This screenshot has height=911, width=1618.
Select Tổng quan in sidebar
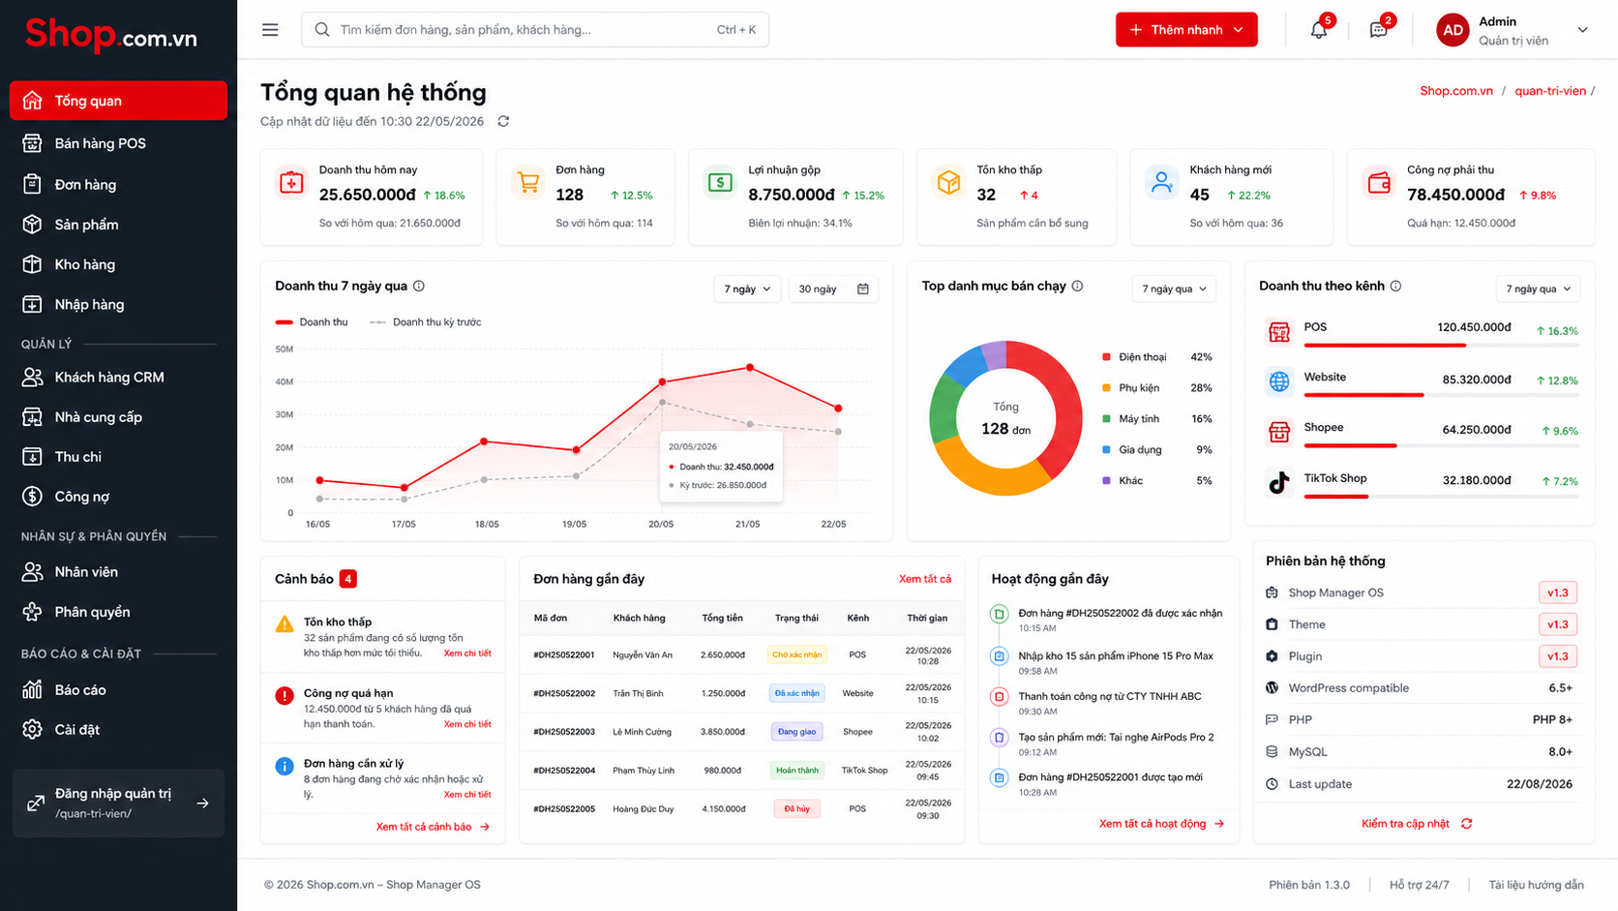(x=118, y=101)
